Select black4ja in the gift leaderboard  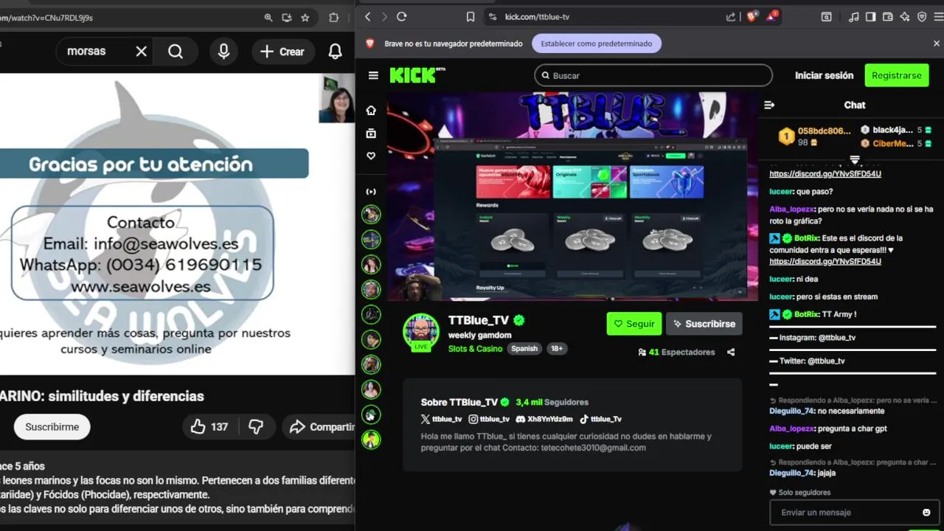892,130
